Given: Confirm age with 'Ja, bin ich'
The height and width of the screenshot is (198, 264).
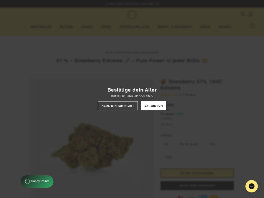Looking at the screenshot, I should (x=154, y=106).
